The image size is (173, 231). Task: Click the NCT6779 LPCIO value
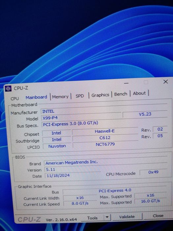click(x=105, y=144)
